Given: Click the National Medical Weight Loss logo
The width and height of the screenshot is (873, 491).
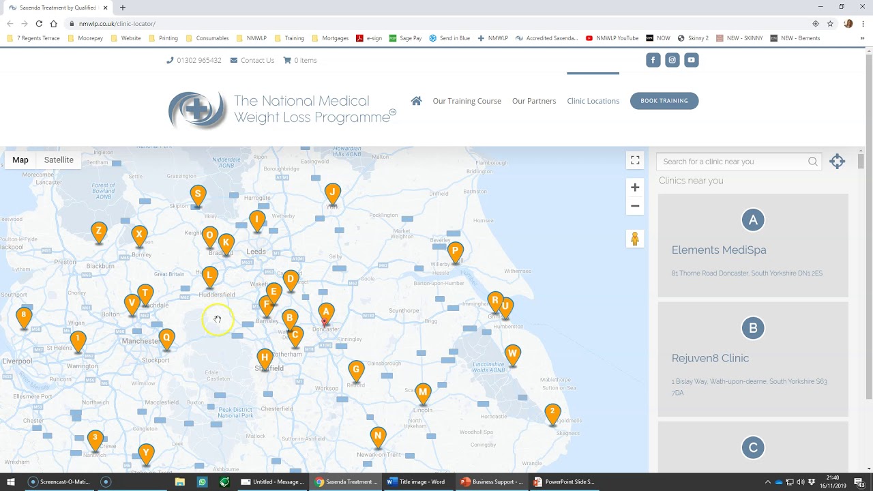Looking at the screenshot, I should 282,109.
